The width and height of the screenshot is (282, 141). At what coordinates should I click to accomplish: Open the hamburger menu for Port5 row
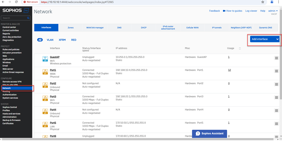[276, 124]
